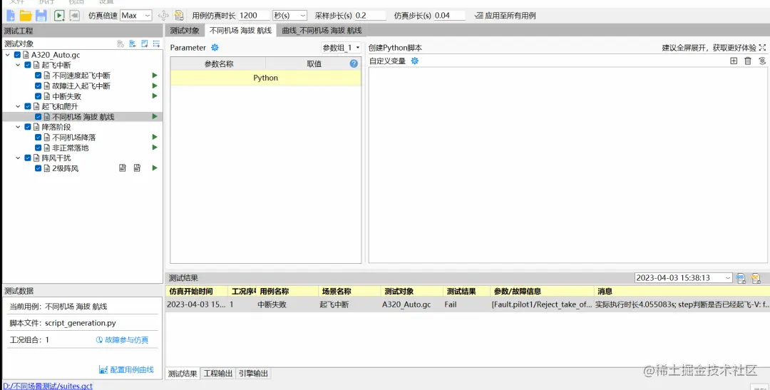Click the greyed stop/back toolbar icon
Viewport: 770px width, 390px height.
point(75,16)
